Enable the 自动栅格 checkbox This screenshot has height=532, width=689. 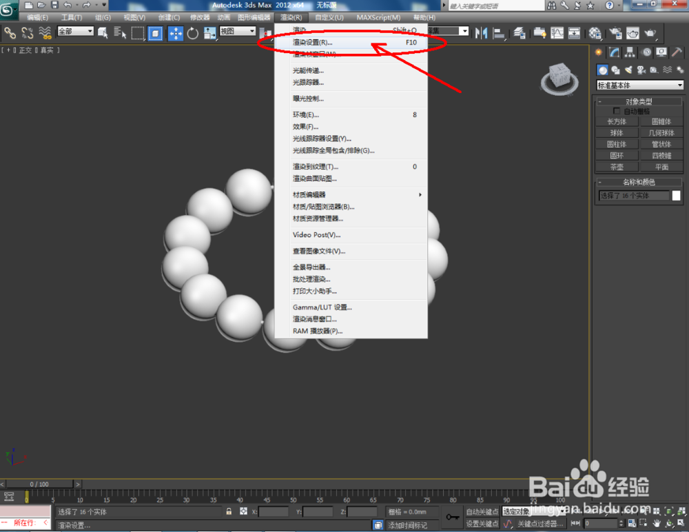(x=617, y=111)
